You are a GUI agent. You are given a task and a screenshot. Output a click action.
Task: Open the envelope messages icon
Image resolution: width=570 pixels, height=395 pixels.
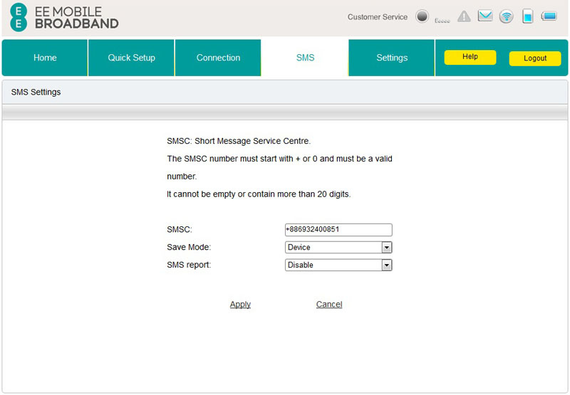[485, 16]
